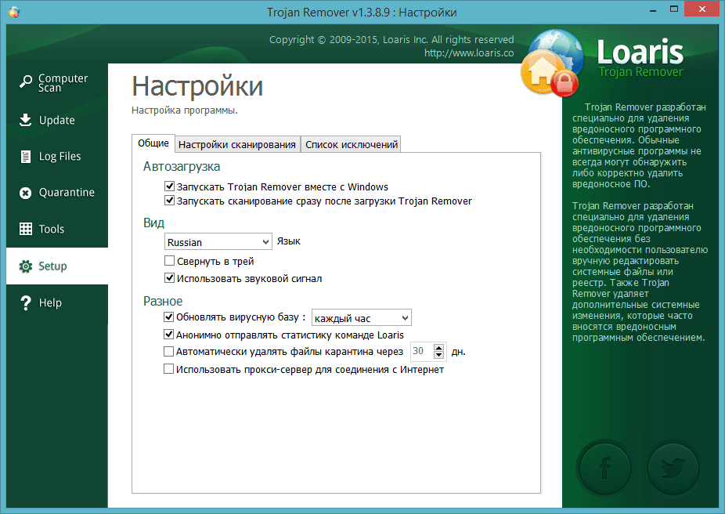Click the Computer Scan magnifier icon

[x=25, y=82]
